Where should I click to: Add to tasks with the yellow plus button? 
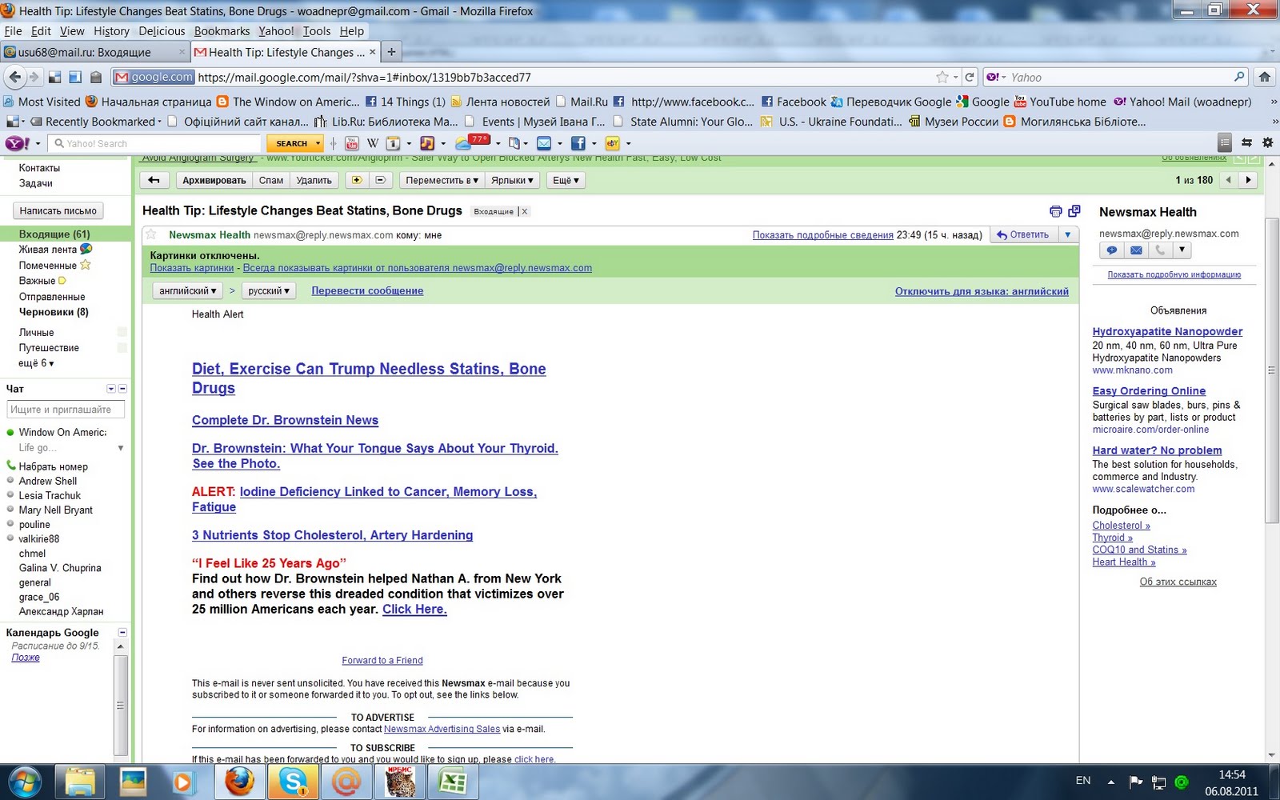point(357,180)
